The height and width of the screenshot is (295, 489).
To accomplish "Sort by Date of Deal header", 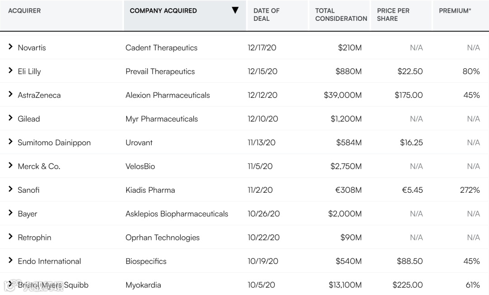I will (266, 14).
